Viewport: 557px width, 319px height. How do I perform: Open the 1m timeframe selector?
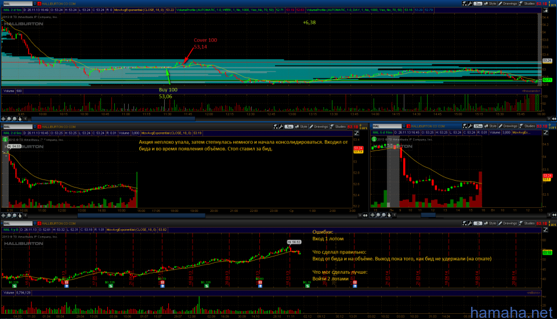pyautogui.click(x=478, y=3)
